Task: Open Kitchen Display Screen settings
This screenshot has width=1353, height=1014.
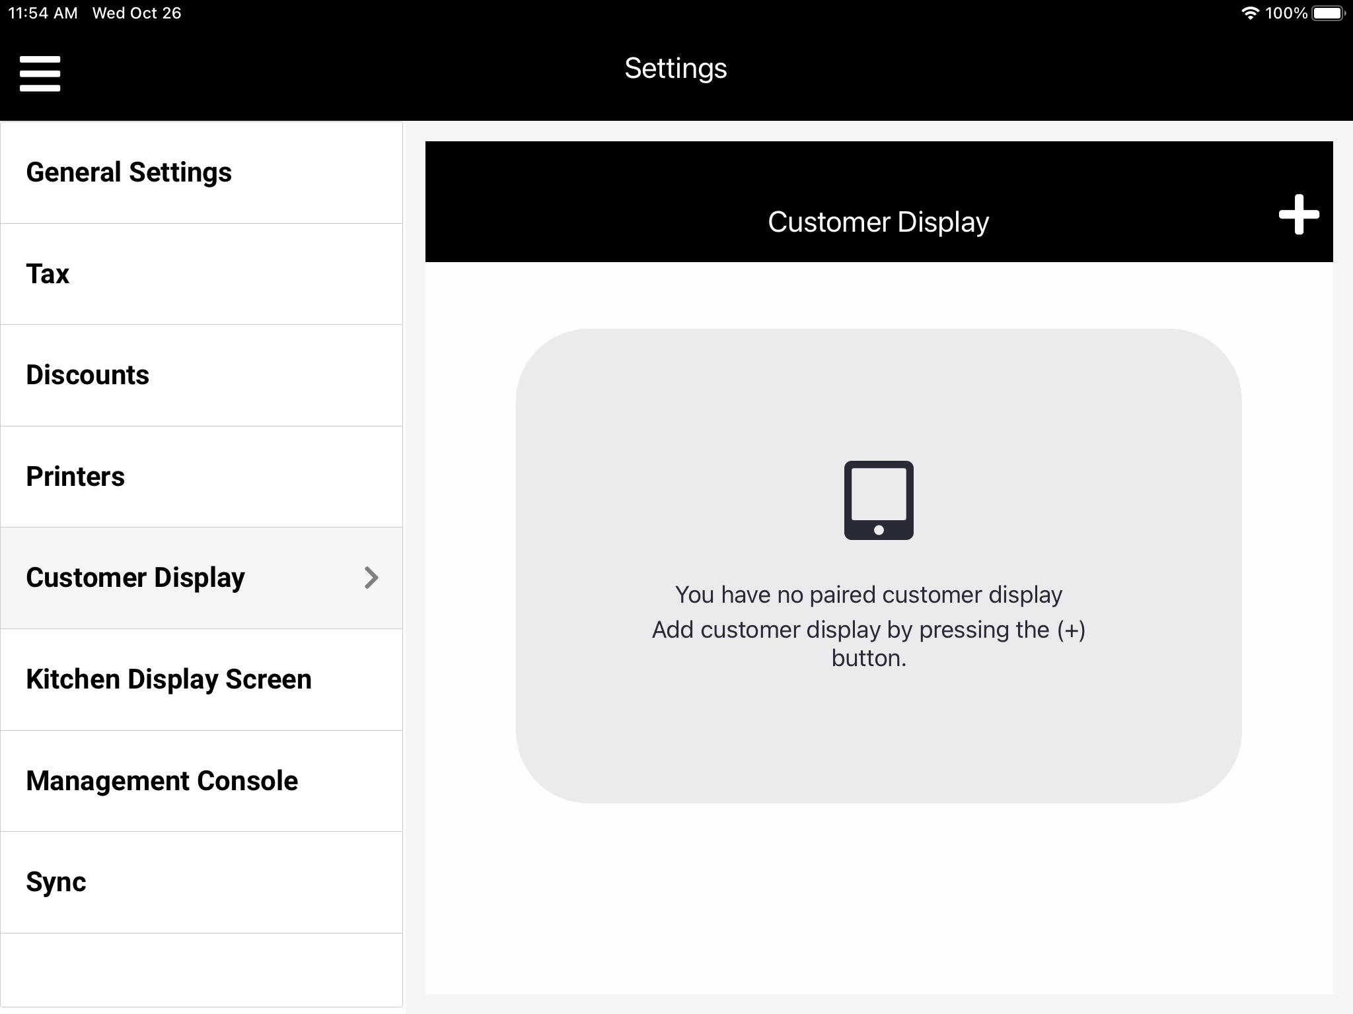Action: click(x=168, y=679)
